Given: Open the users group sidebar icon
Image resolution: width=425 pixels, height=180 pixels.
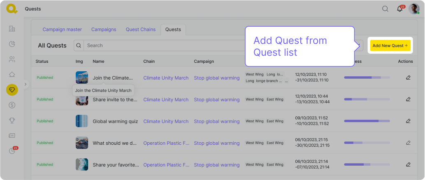Looking at the screenshot, I should tap(12, 59).
